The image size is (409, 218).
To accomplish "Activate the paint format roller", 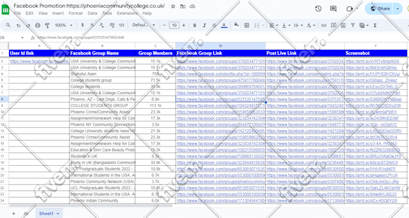I will pyautogui.click(x=47, y=25).
